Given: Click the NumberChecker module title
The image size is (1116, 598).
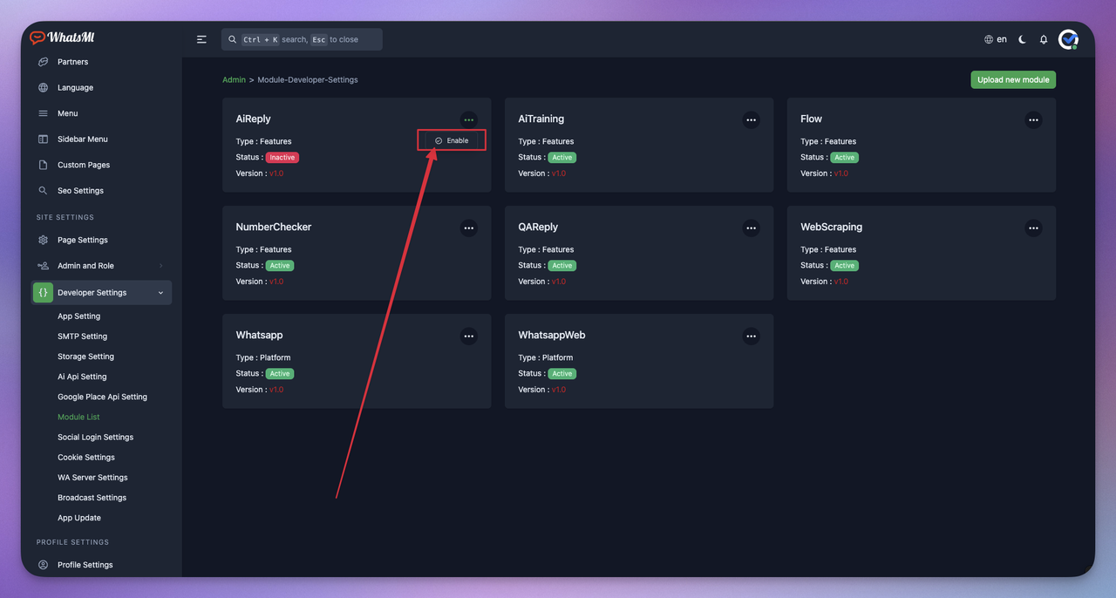Looking at the screenshot, I should [x=273, y=227].
